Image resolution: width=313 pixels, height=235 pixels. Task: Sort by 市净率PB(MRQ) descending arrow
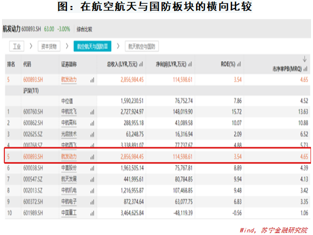304,58
